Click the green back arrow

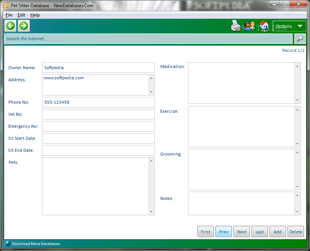[x=10, y=26]
